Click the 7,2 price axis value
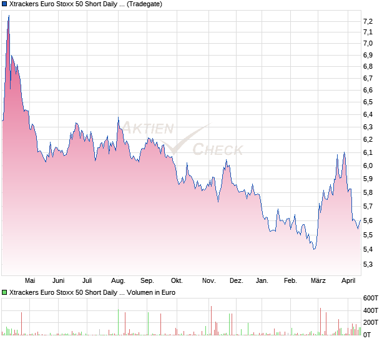The height and width of the screenshot is (341, 387). pos(368,21)
